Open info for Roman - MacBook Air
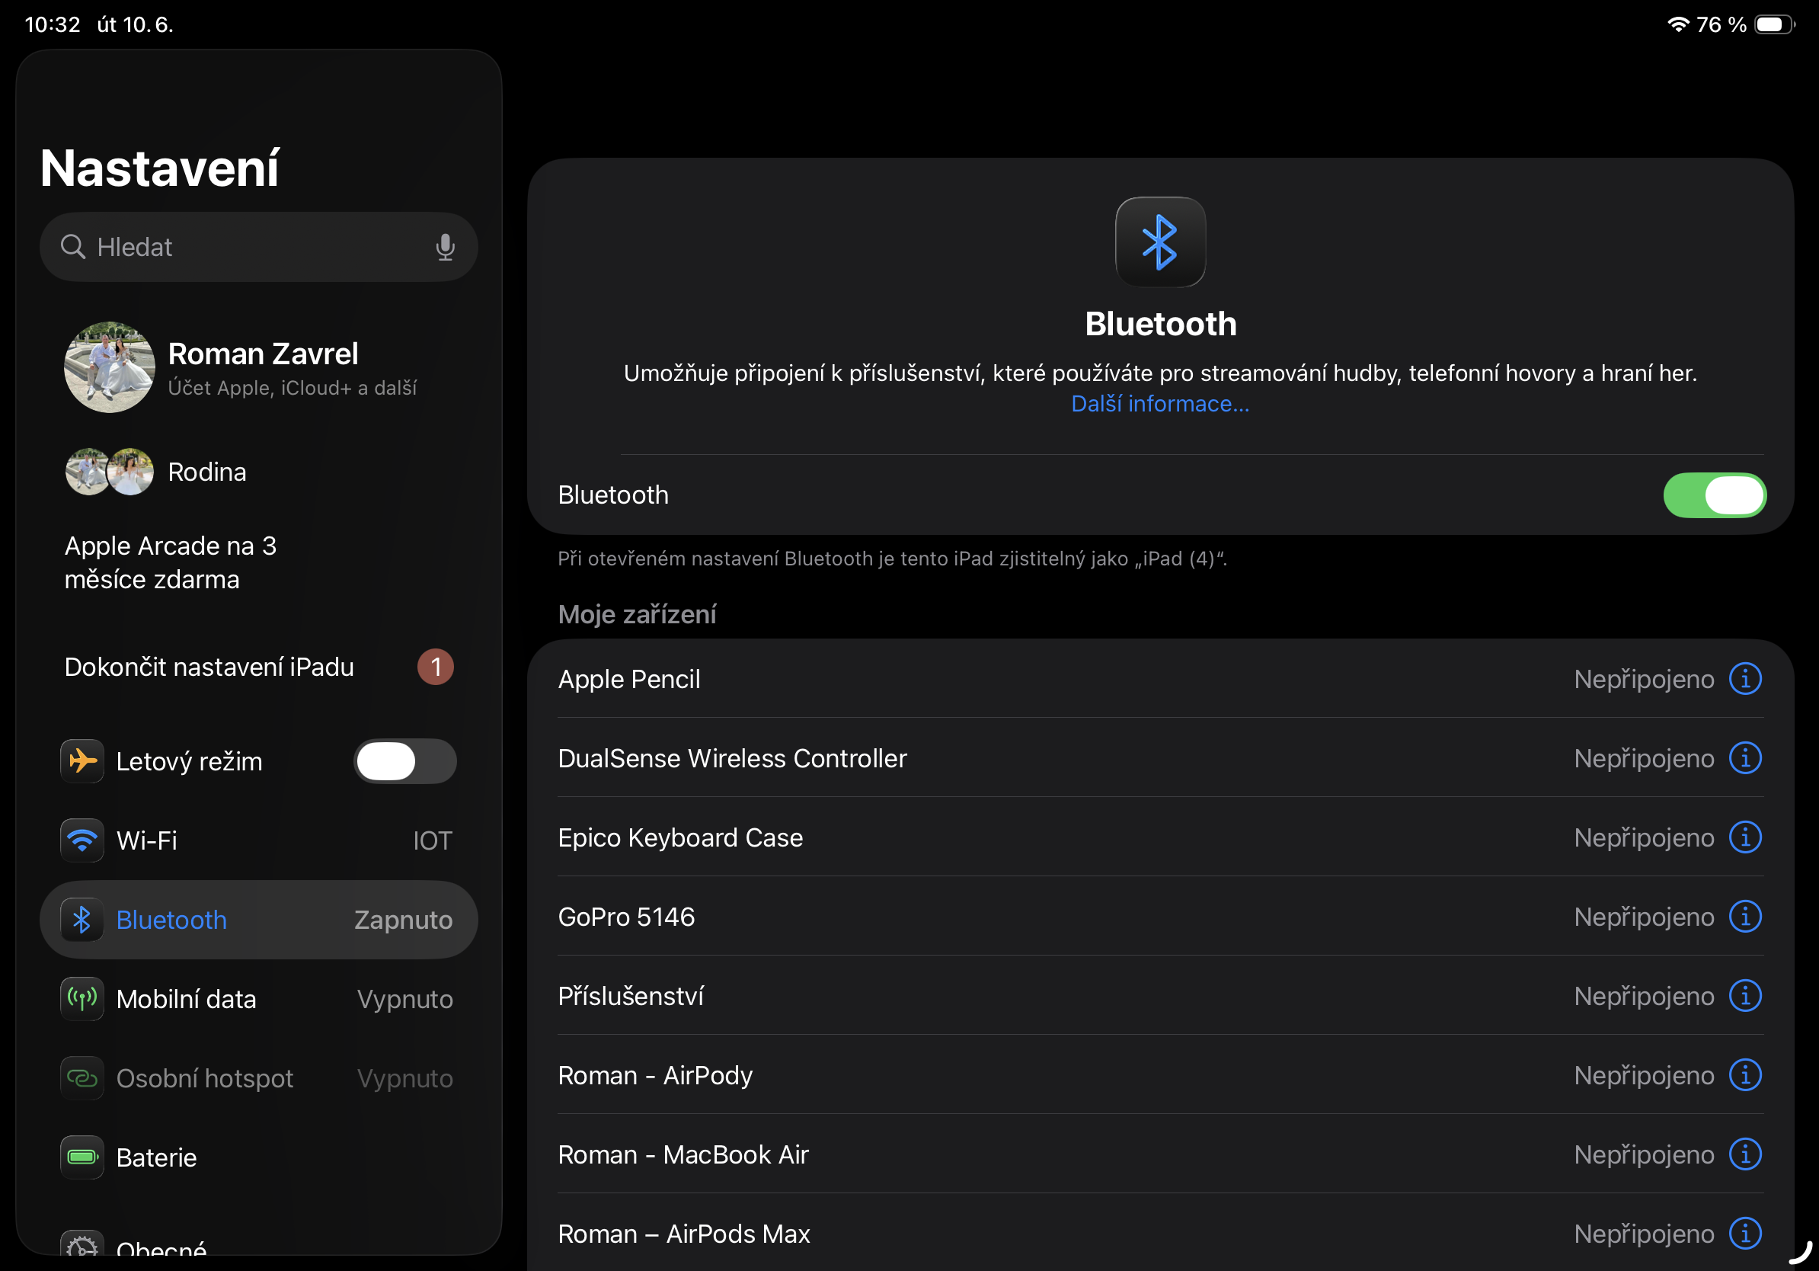This screenshot has height=1271, width=1819. [1744, 1154]
